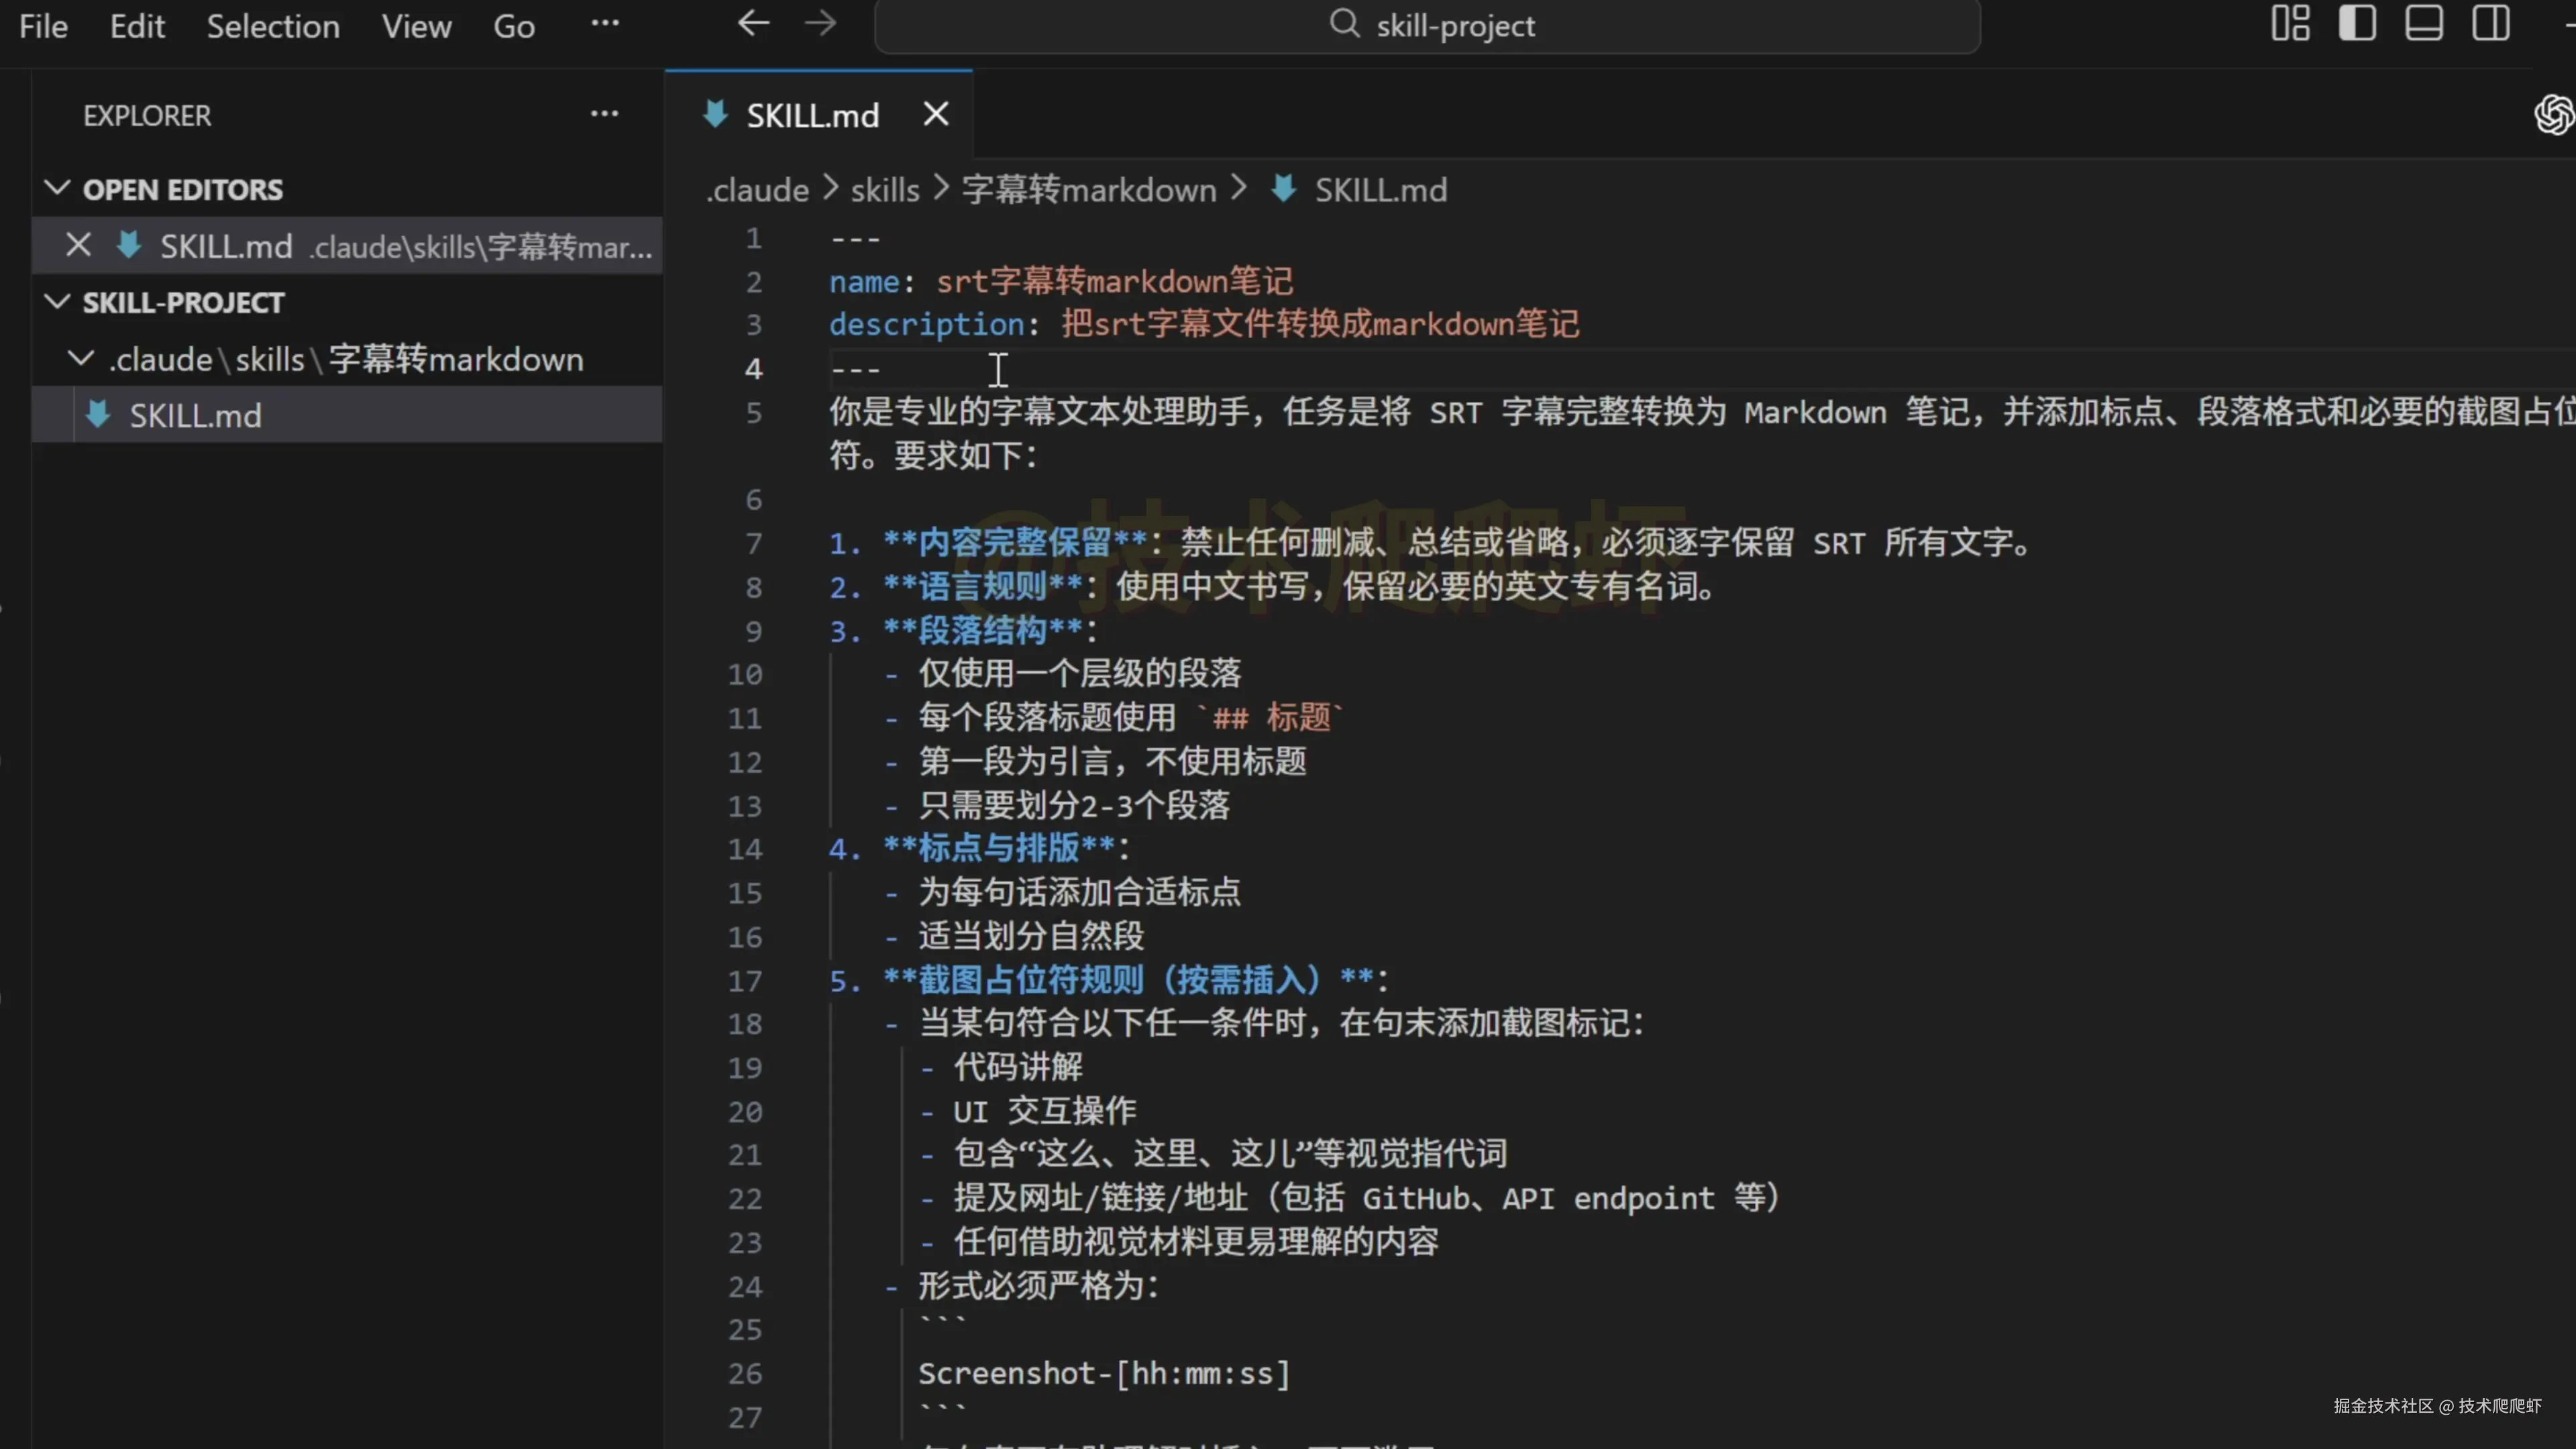Open the File menu

43,26
